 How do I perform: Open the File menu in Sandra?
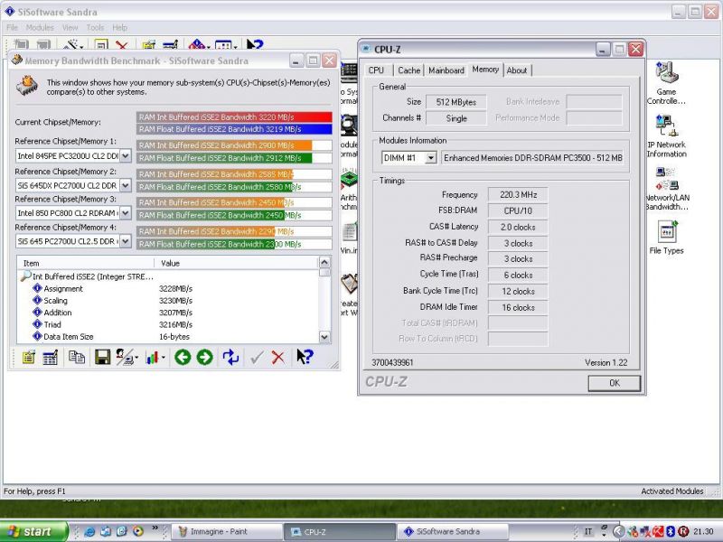12,28
